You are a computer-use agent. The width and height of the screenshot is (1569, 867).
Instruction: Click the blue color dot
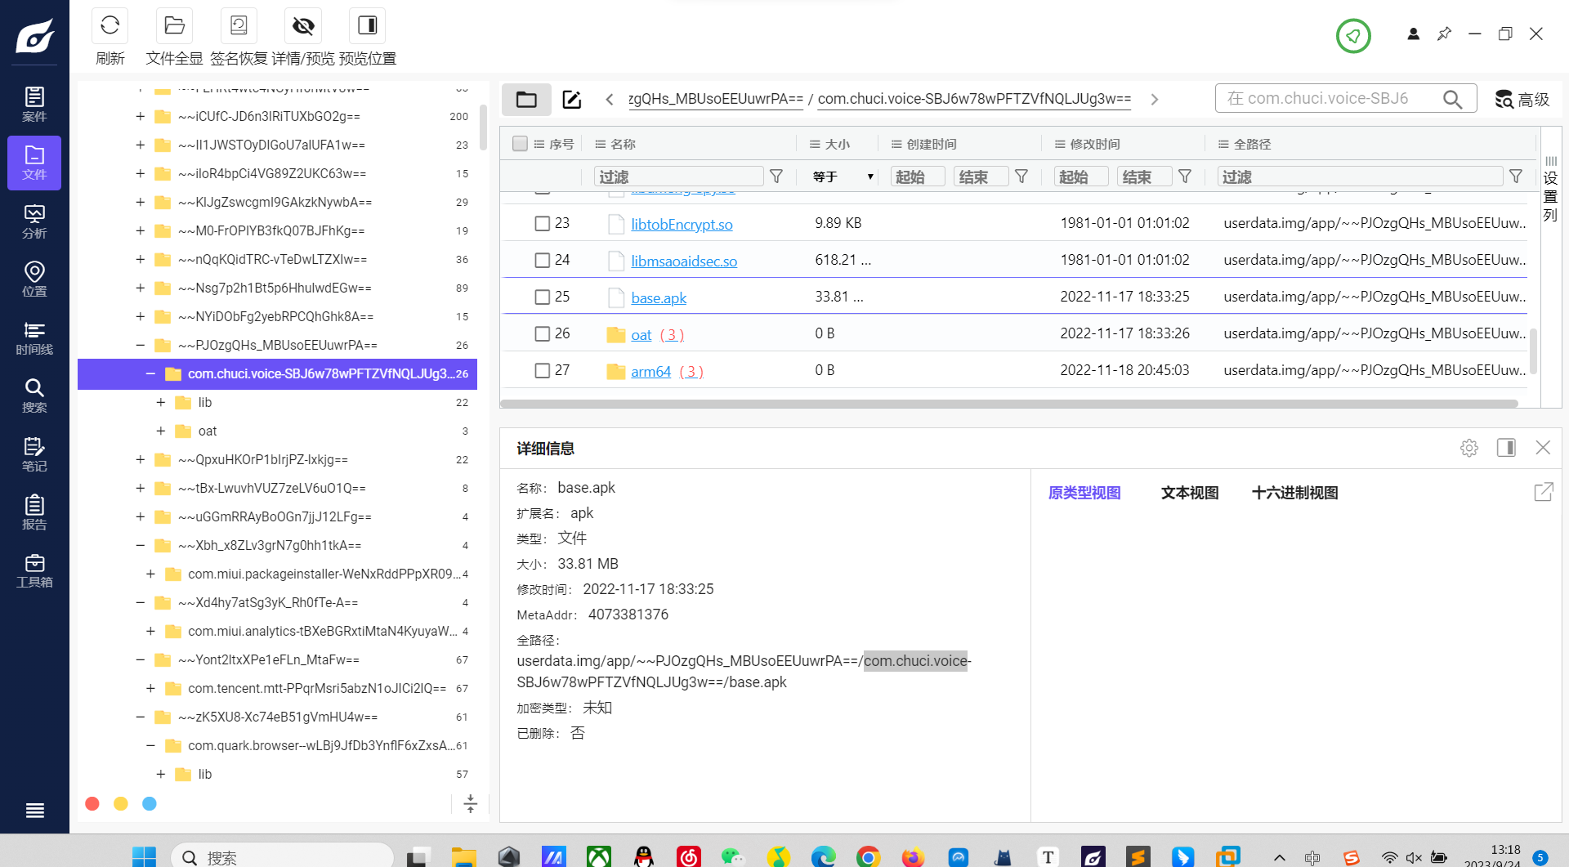click(150, 803)
